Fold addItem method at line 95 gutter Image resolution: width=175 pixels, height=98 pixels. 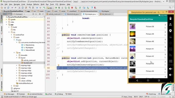pyautogui.click(x=56, y=58)
